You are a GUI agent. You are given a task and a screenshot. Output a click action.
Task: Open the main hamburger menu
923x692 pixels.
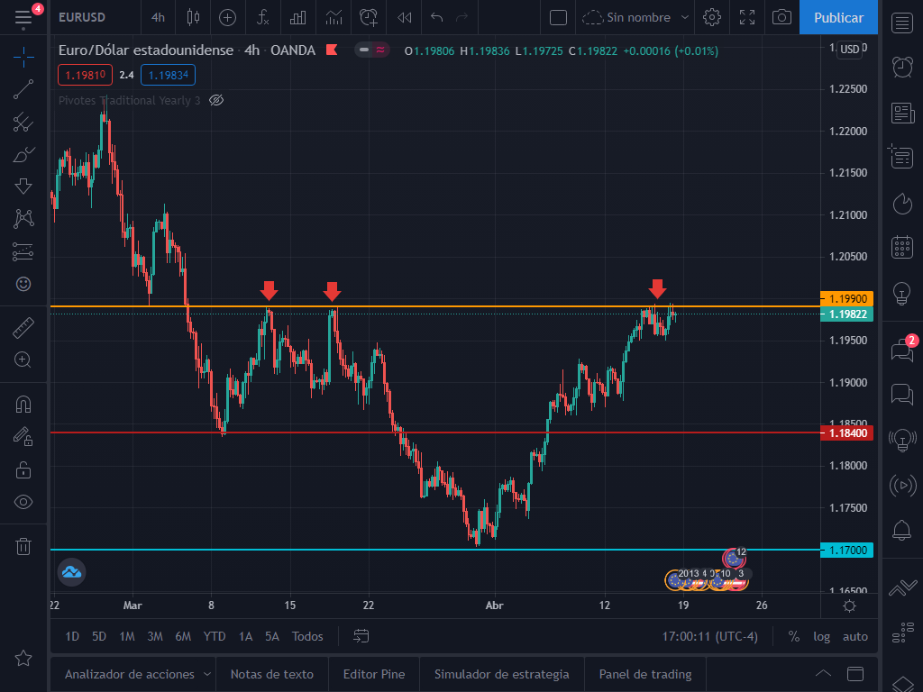[x=23, y=18]
